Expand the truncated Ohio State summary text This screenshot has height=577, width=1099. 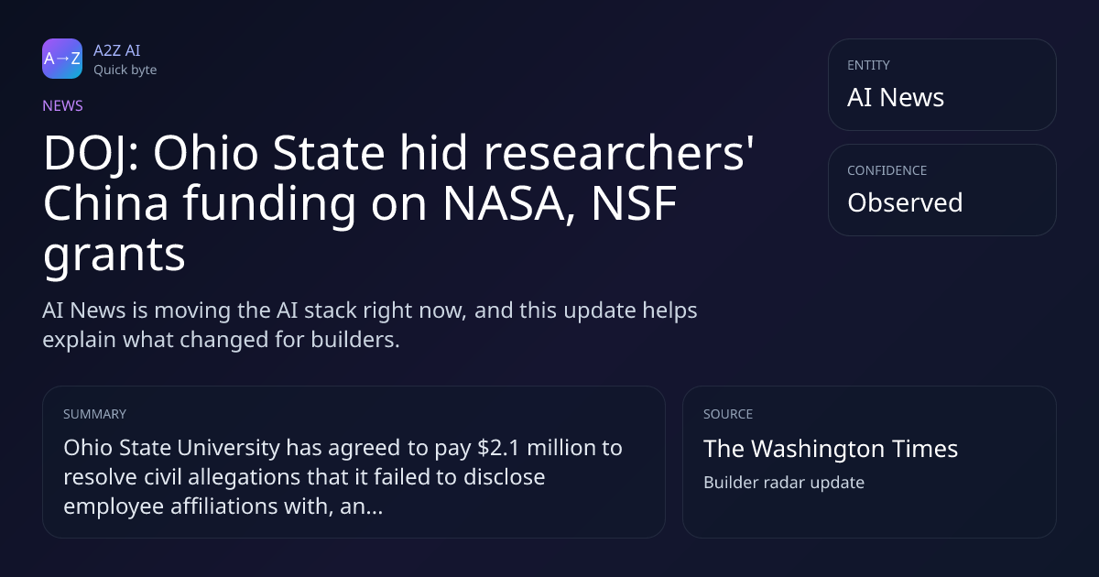point(343,477)
